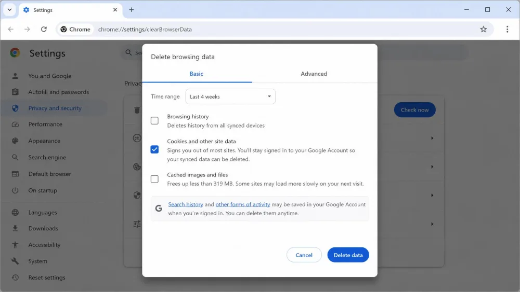The height and width of the screenshot is (292, 520).
Task: Open the Search history link
Action: pos(186,204)
